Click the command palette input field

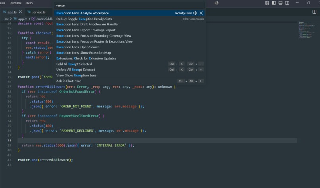point(130,6)
